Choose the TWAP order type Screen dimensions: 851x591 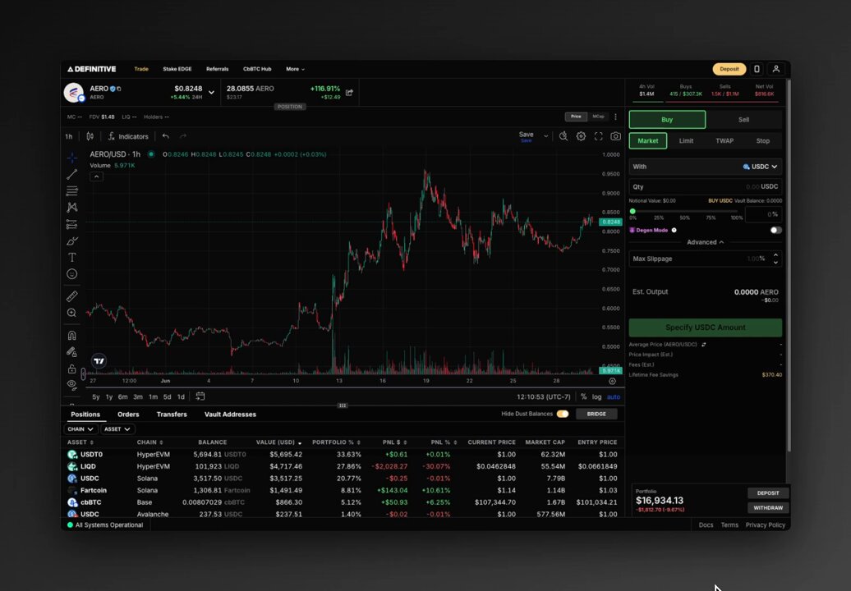point(724,141)
